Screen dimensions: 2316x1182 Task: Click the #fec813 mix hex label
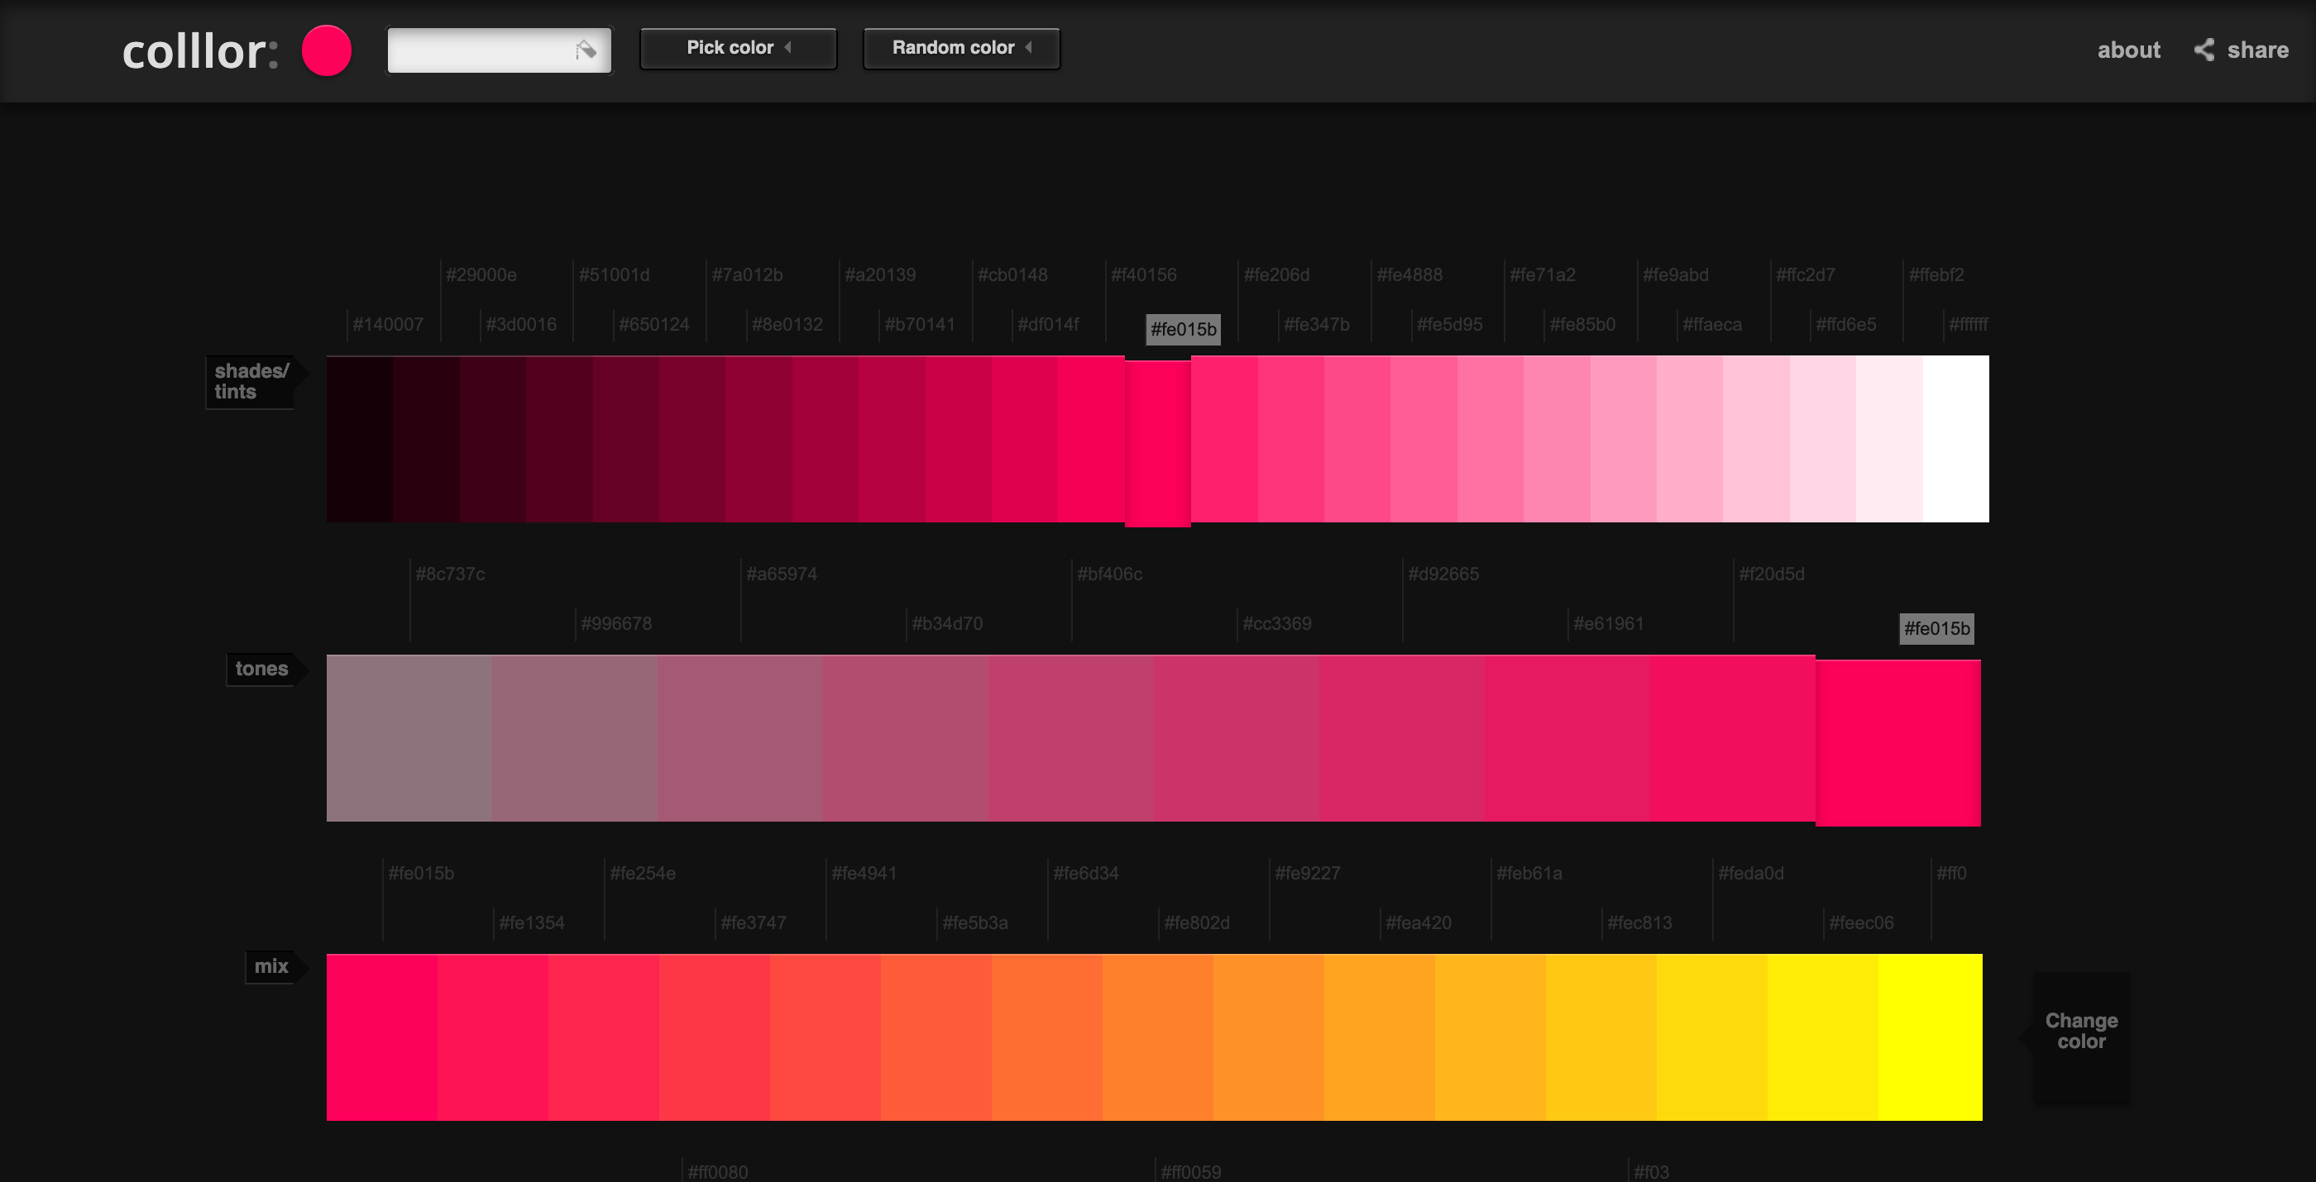point(1640,922)
